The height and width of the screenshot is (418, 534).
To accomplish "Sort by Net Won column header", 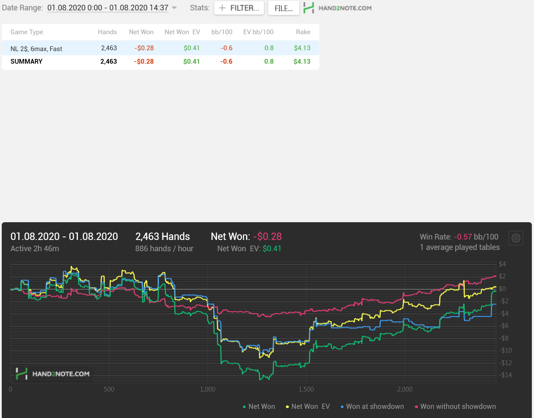I will (x=141, y=32).
